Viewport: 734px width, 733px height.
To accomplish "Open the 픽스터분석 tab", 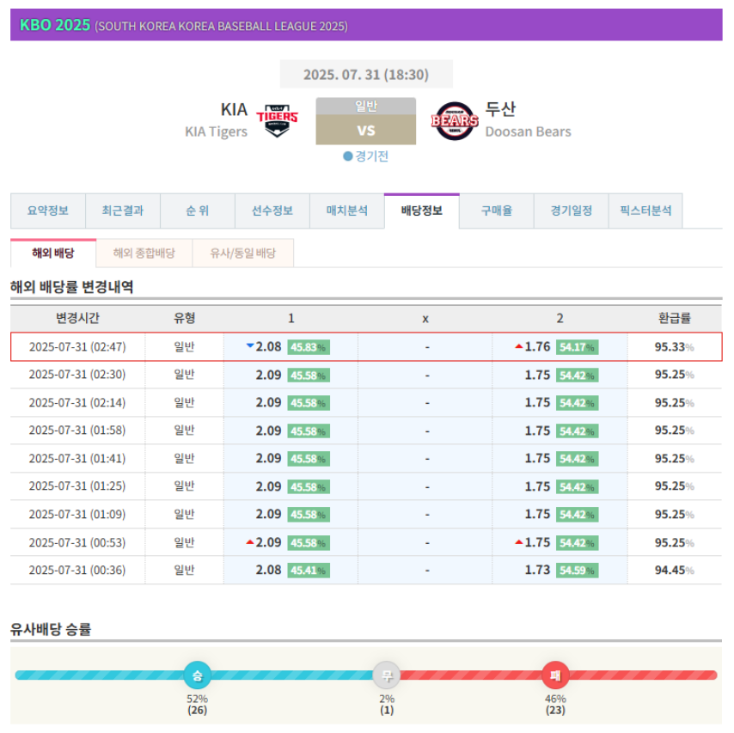I will [x=645, y=211].
